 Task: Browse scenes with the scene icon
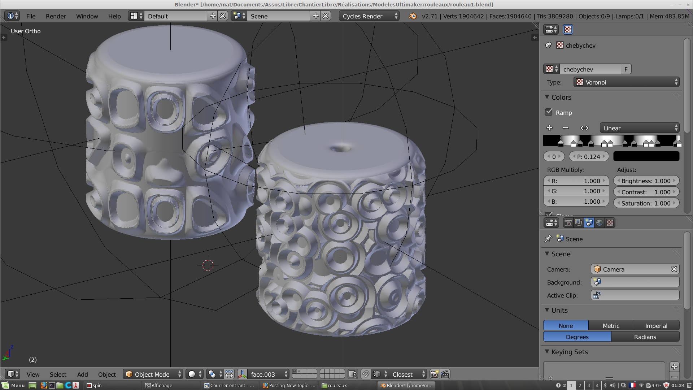tap(239, 16)
